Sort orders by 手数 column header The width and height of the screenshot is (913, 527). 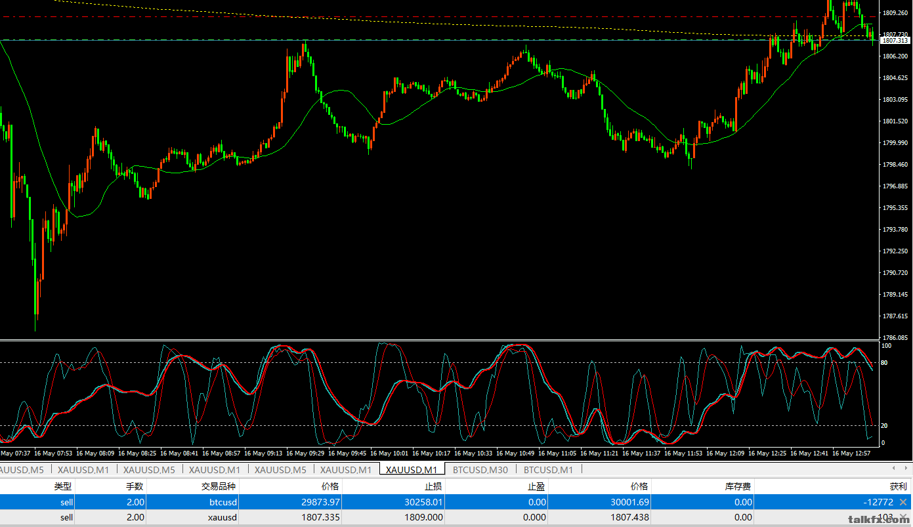pos(135,486)
